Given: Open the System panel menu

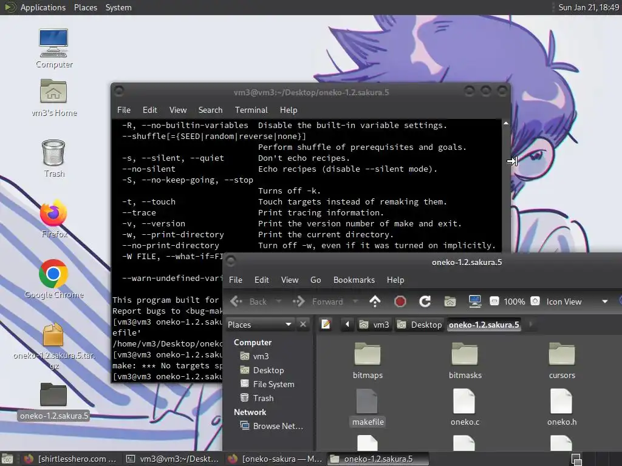Looking at the screenshot, I should click(118, 7).
